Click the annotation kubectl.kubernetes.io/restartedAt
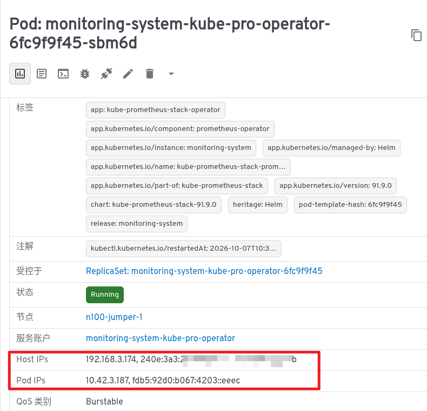Image resolution: width=427 pixels, height=411 pixels. point(184,249)
